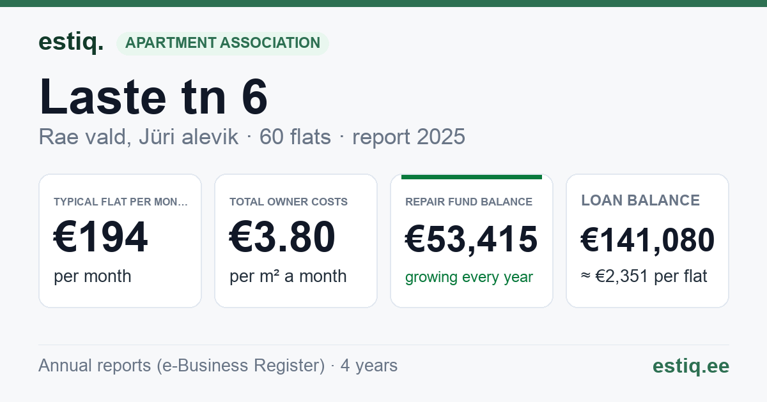Click the €141,080 value
This screenshot has width=767, height=402.
[x=647, y=241]
